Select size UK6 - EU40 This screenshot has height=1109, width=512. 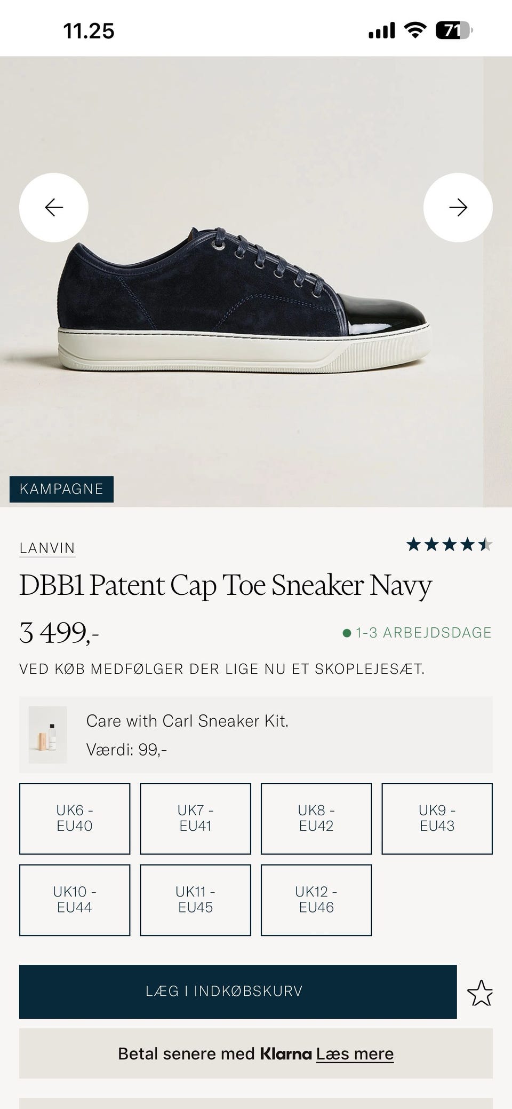(75, 818)
